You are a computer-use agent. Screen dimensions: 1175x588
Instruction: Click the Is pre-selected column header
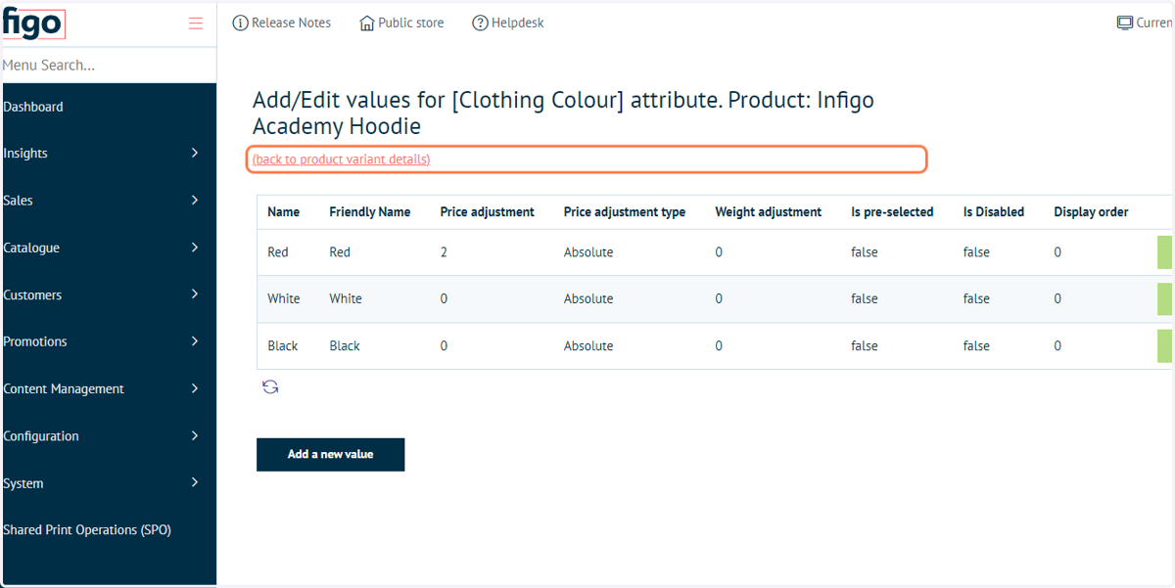tap(892, 211)
